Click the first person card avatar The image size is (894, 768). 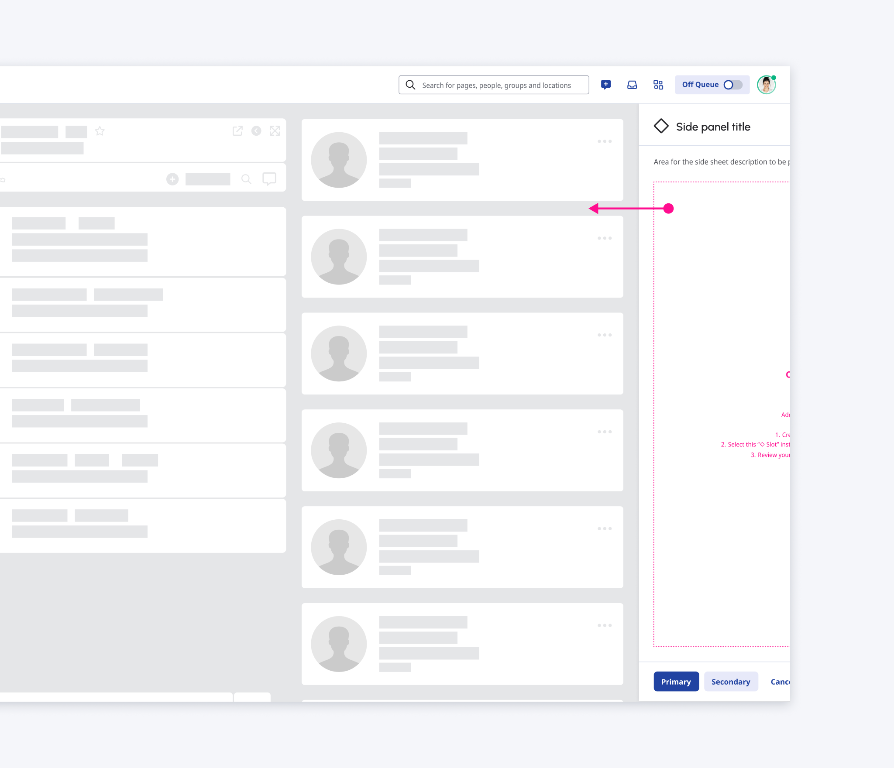[339, 160]
